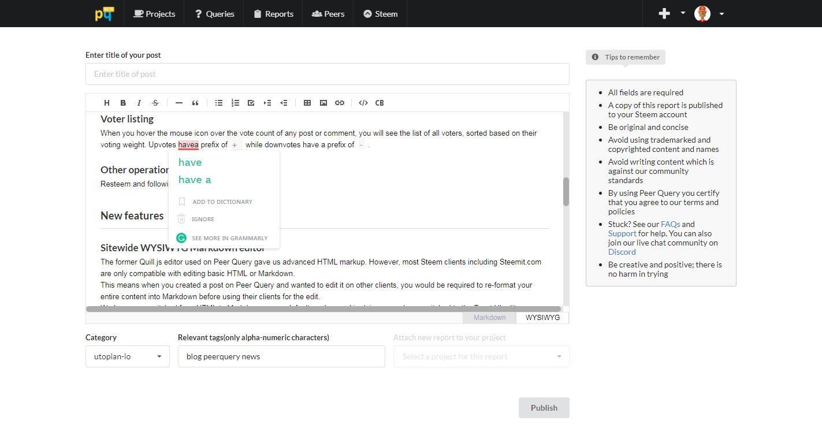822x428 pixels.
Task: Open the Category dropdown showing utopian-io
Action: (x=128, y=356)
